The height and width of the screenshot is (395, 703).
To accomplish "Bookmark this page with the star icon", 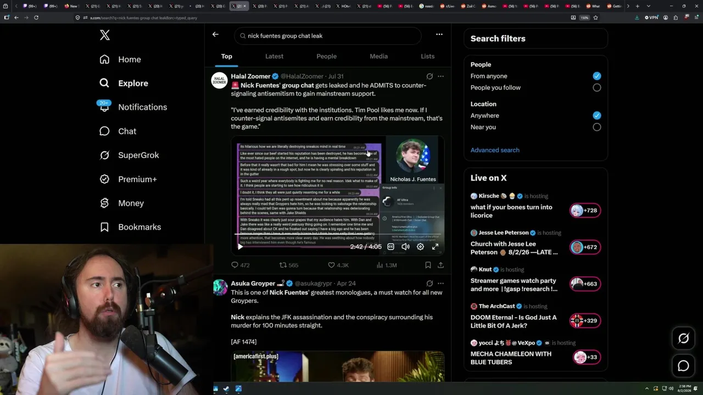I will click(595, 18).
